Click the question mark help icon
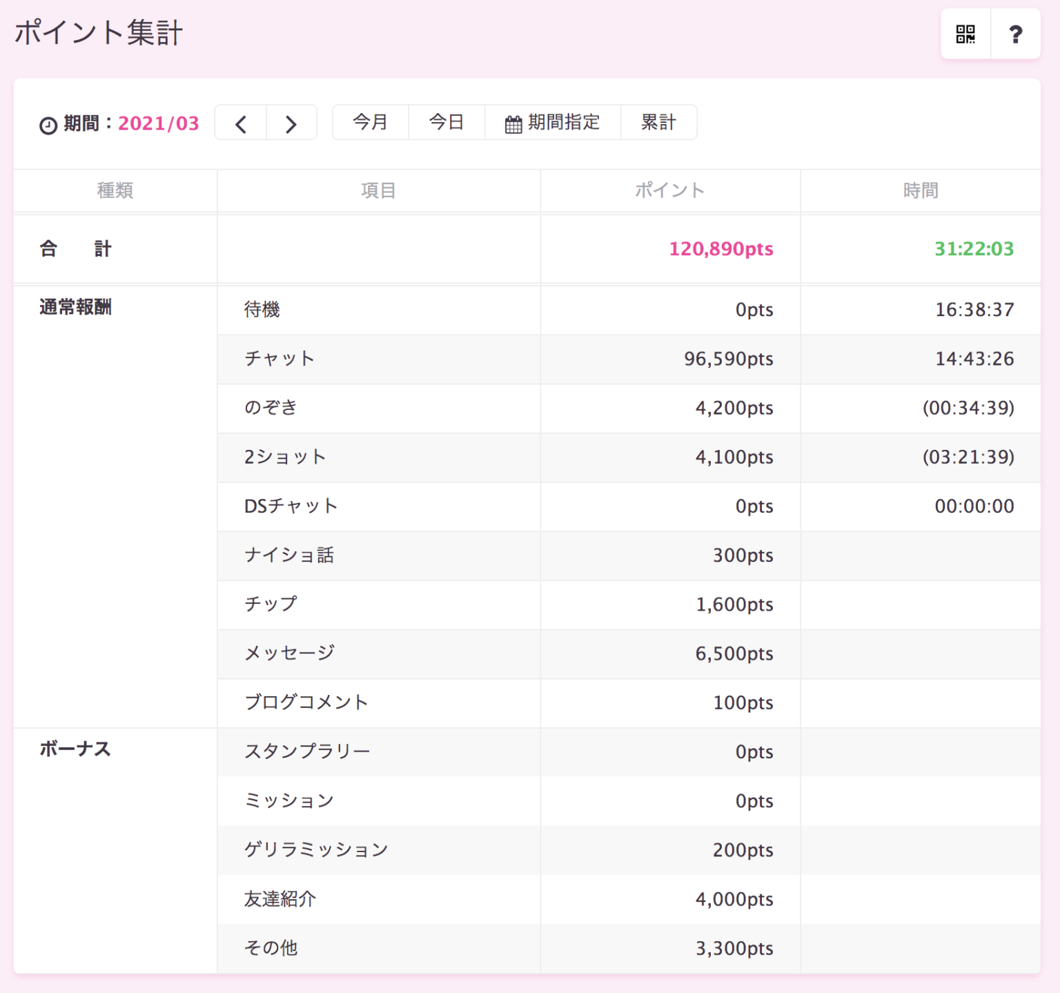 tap(1015, 34)
